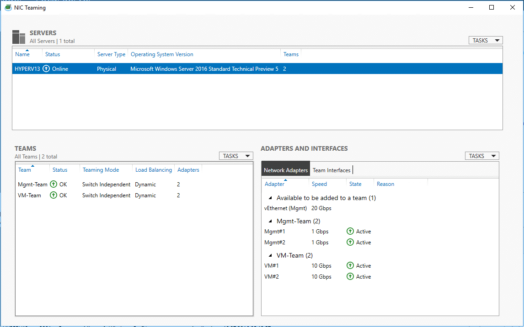Click the Active state icon for Mgmt#1
This screenshot has width=524, height=327.
click(350, 231)
